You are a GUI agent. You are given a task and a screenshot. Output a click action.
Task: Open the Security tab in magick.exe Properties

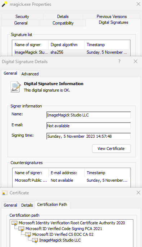point(22,17)
